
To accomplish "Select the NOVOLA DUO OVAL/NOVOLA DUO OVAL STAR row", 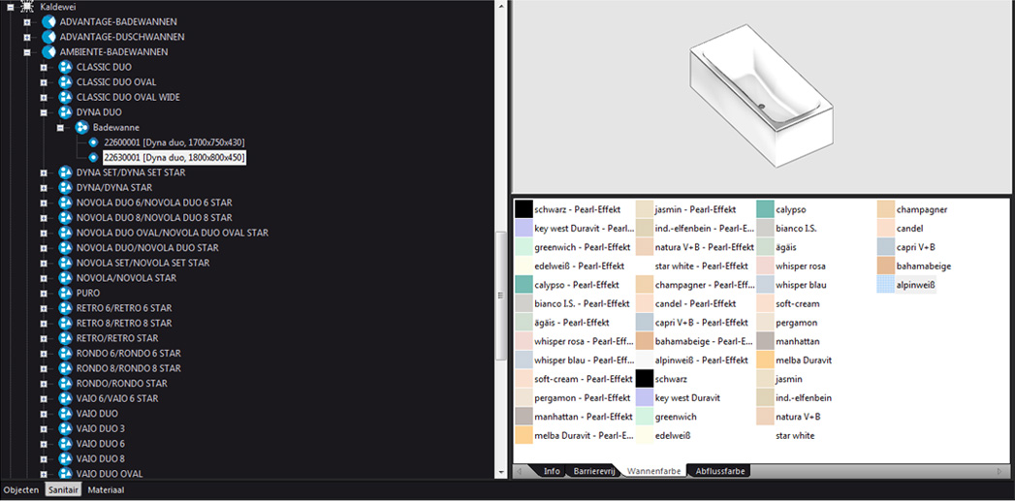I will tap(173, 233).
